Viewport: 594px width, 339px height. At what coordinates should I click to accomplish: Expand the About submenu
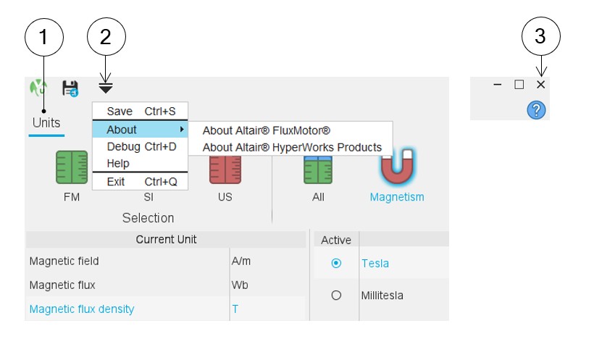[x=140, y=130]
